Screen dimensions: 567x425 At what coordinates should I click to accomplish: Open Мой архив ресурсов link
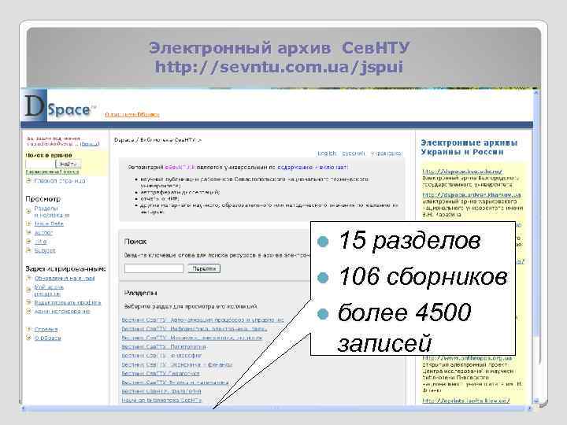pos(49,290)
